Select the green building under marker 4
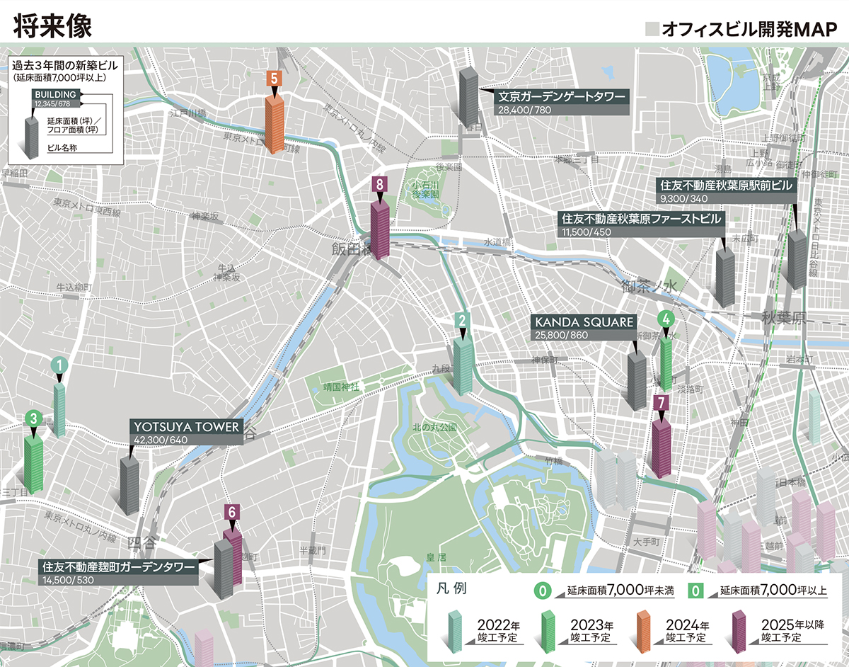 (666, 364)
